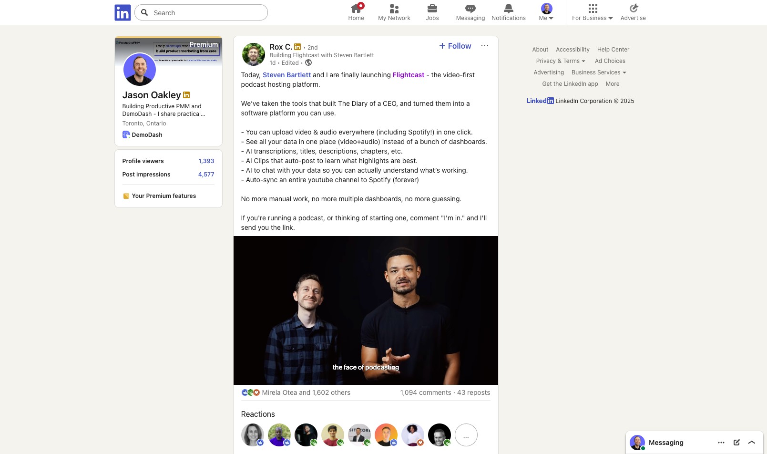
Task: Play the Flightcast launch video
Action: point(366,310)
